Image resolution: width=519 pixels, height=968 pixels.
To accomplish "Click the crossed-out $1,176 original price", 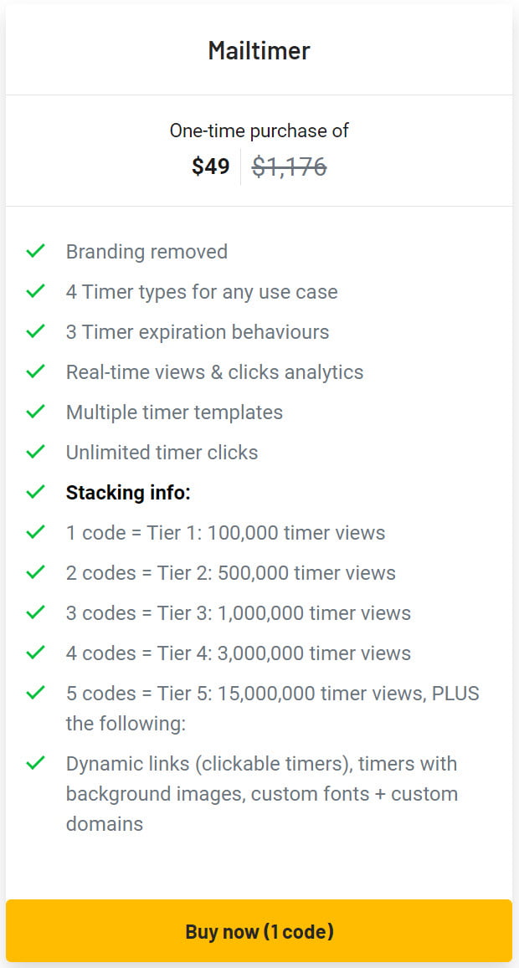I will click(x=290, y=166).
